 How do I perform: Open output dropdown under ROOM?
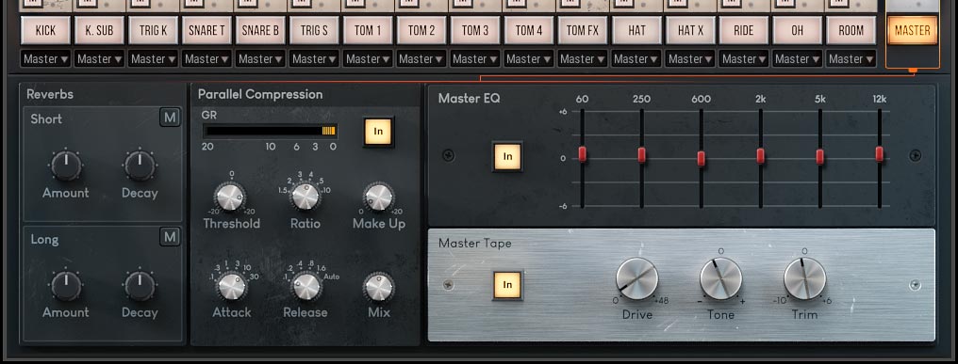(x=851, y=59)
